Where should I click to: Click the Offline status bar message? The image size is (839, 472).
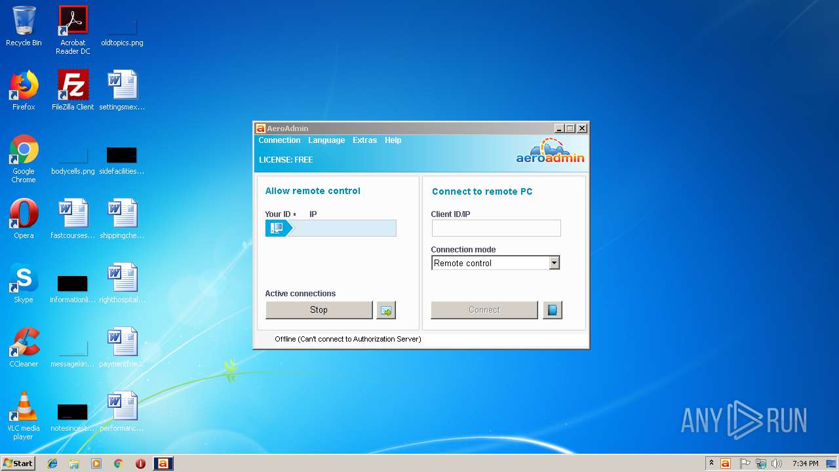(x=348, y=339)
